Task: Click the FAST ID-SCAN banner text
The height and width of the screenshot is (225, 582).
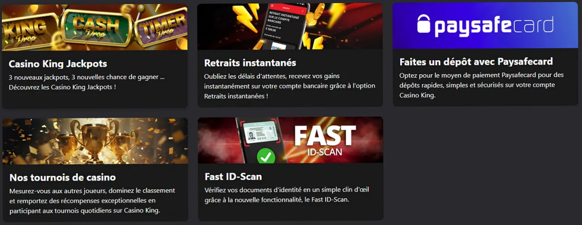Action: (x=325, y=140)
